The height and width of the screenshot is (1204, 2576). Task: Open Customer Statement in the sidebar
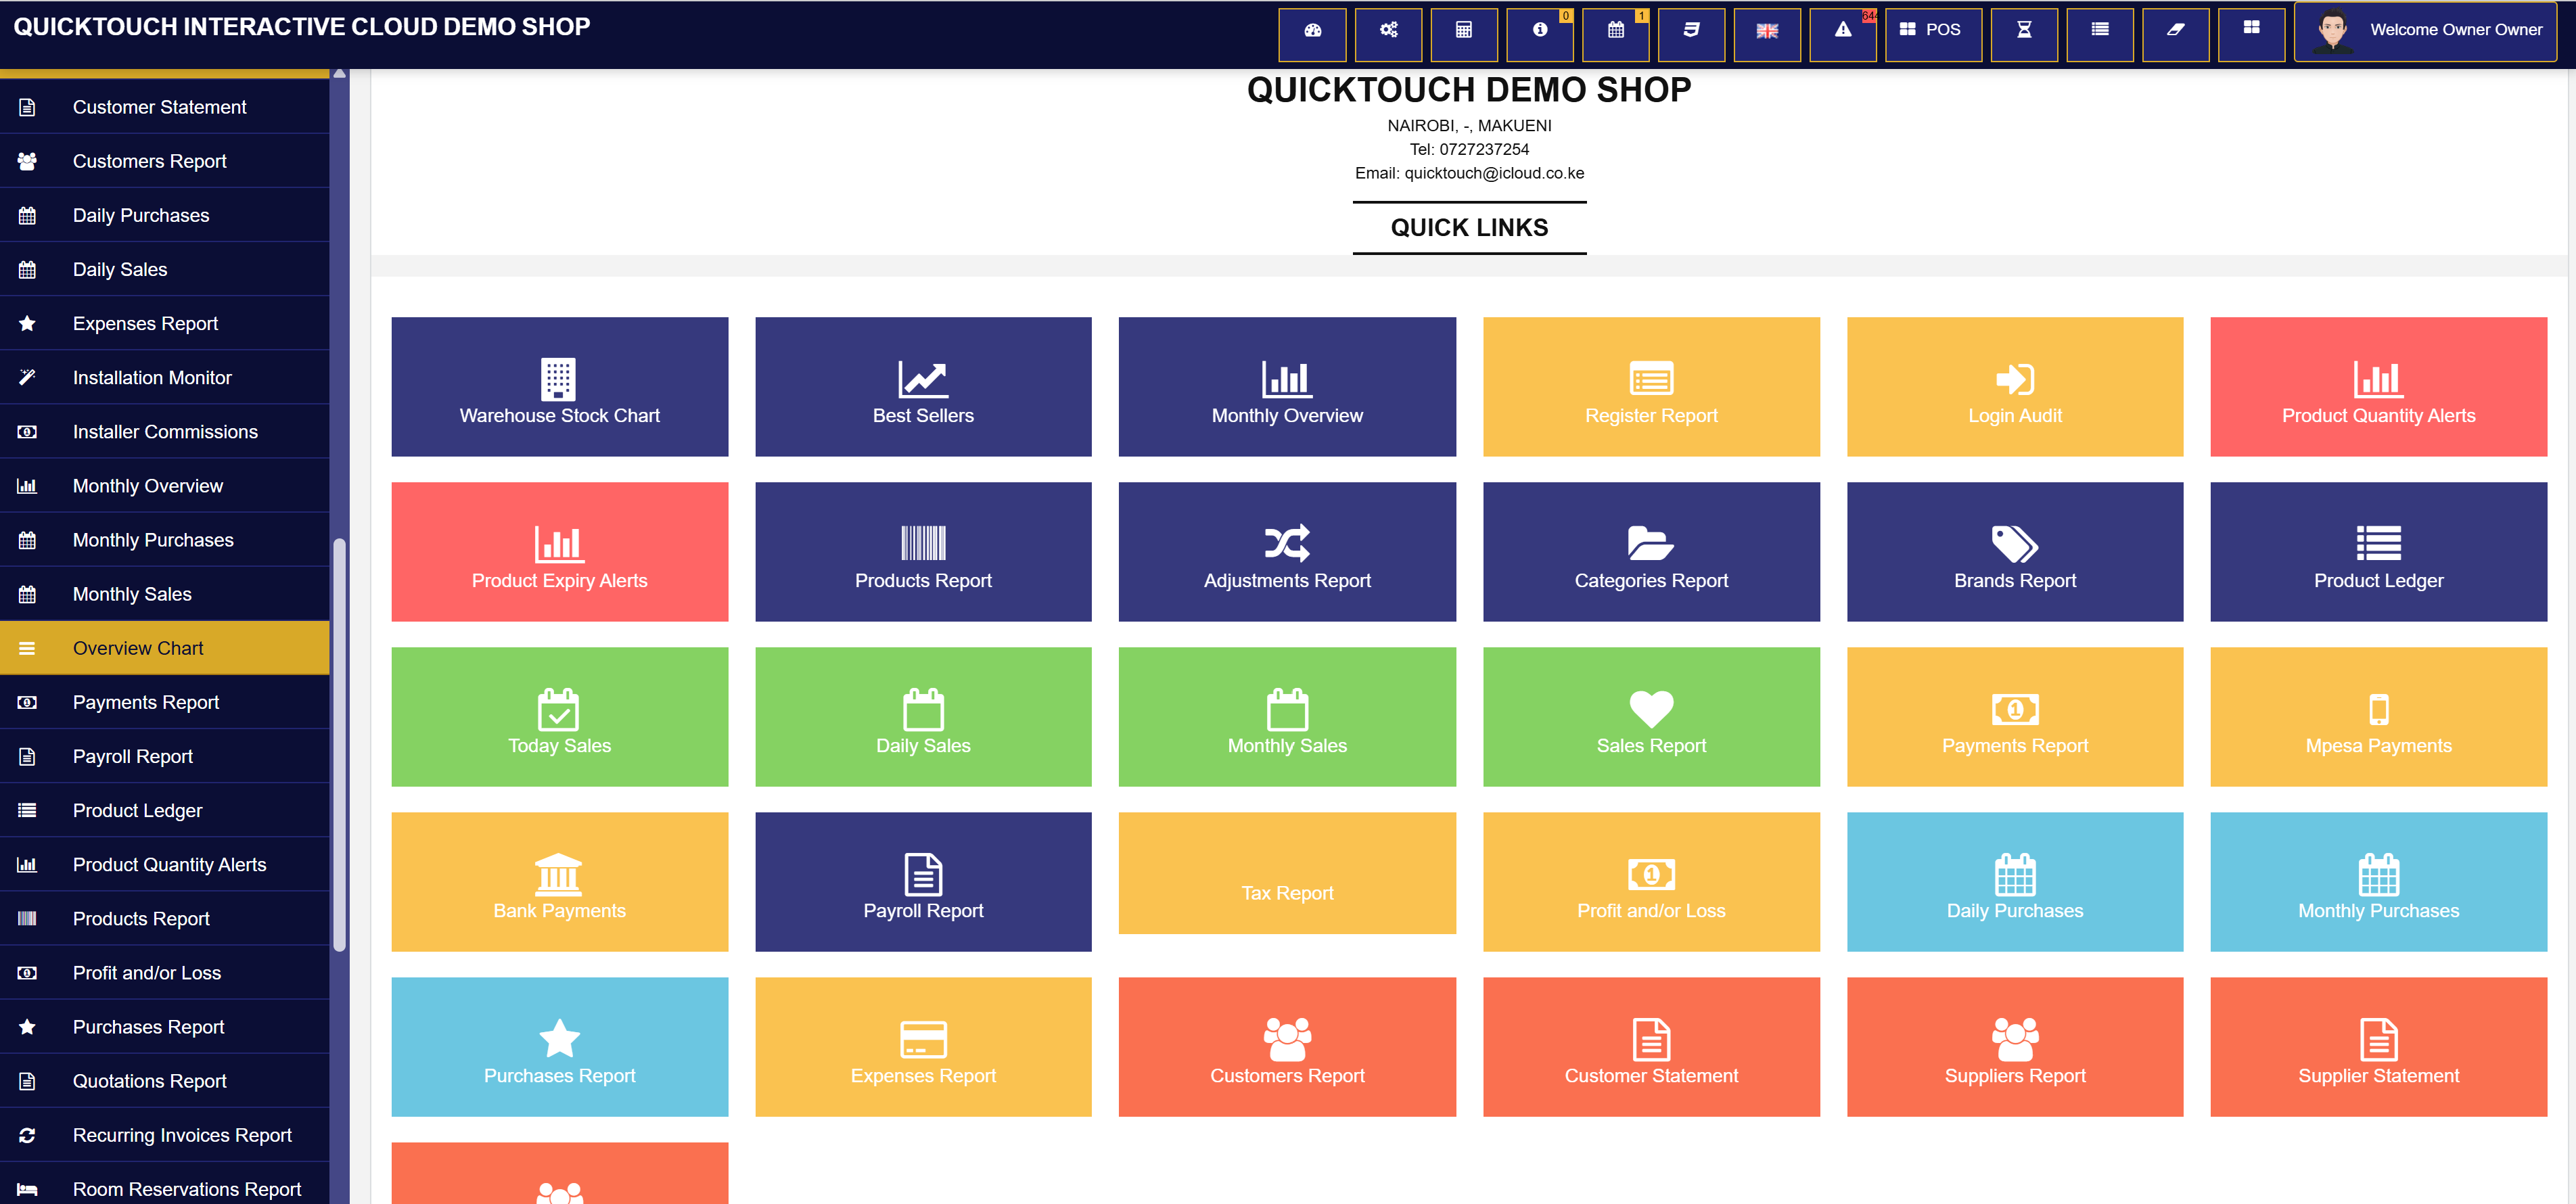click(164, 107)
